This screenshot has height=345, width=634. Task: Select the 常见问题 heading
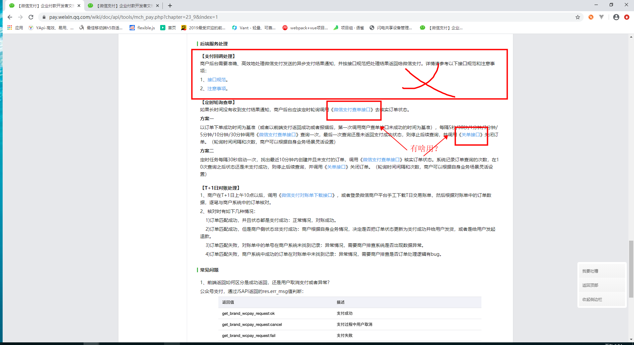[x=209, y=270]
